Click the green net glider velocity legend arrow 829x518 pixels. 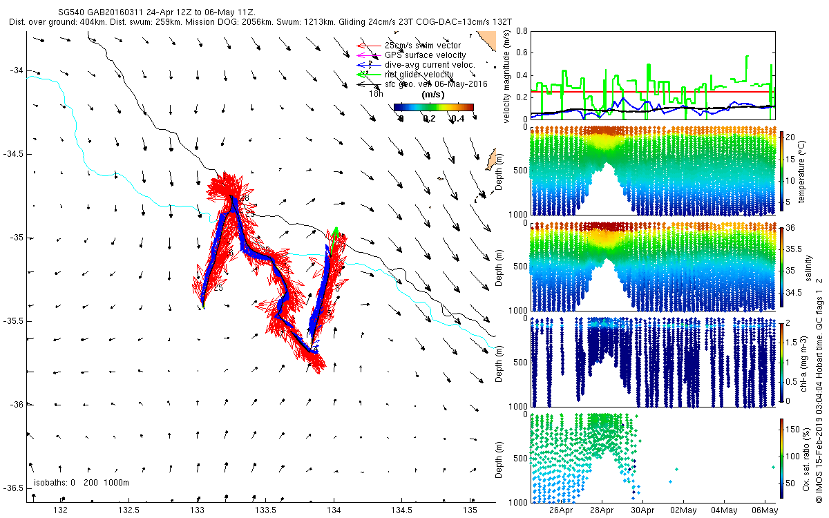(x=370, y=75)
